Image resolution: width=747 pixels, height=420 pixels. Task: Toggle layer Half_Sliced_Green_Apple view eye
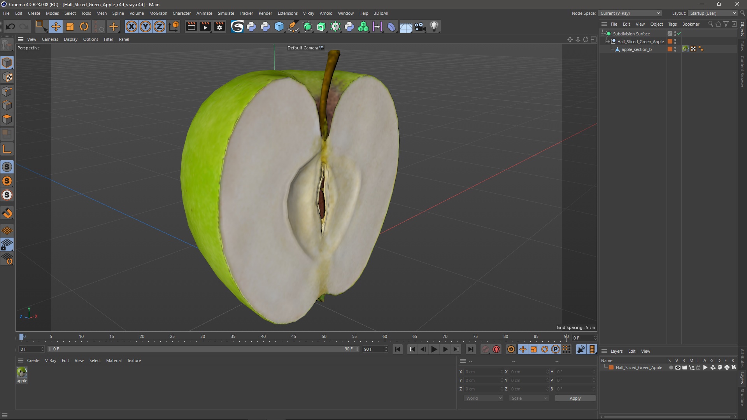678,367
